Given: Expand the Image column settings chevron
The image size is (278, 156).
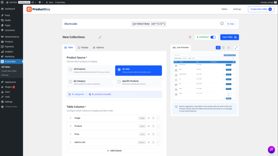Looking at the screenshot, I should (158, 118).
